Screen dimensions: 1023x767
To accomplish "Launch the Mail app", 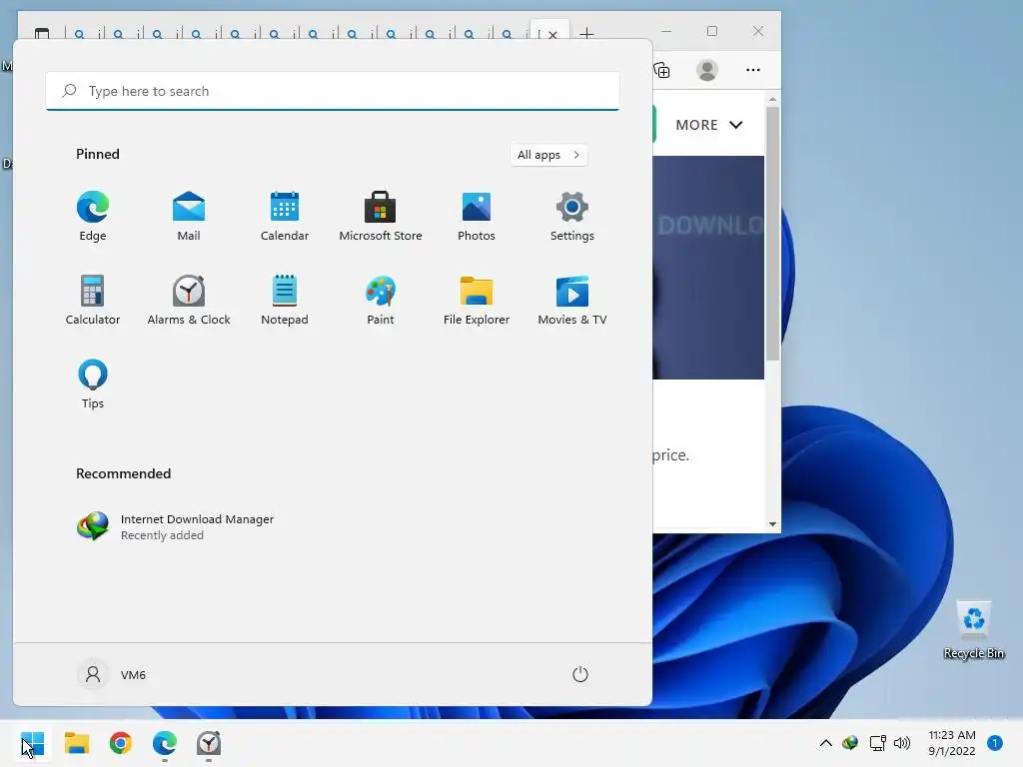I will pos(189,217).
